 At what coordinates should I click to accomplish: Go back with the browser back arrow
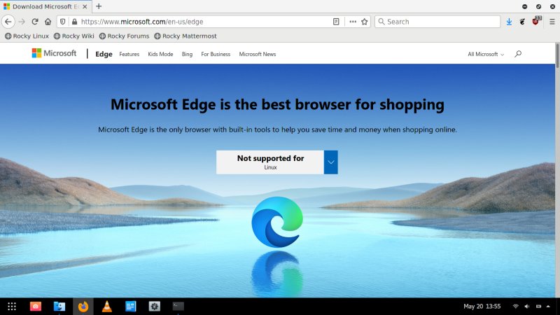tap(8, 22)
